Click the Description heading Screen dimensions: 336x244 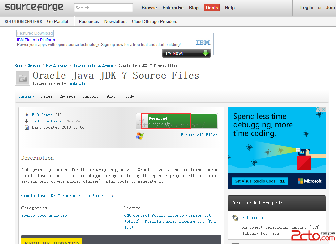(38, 158)
